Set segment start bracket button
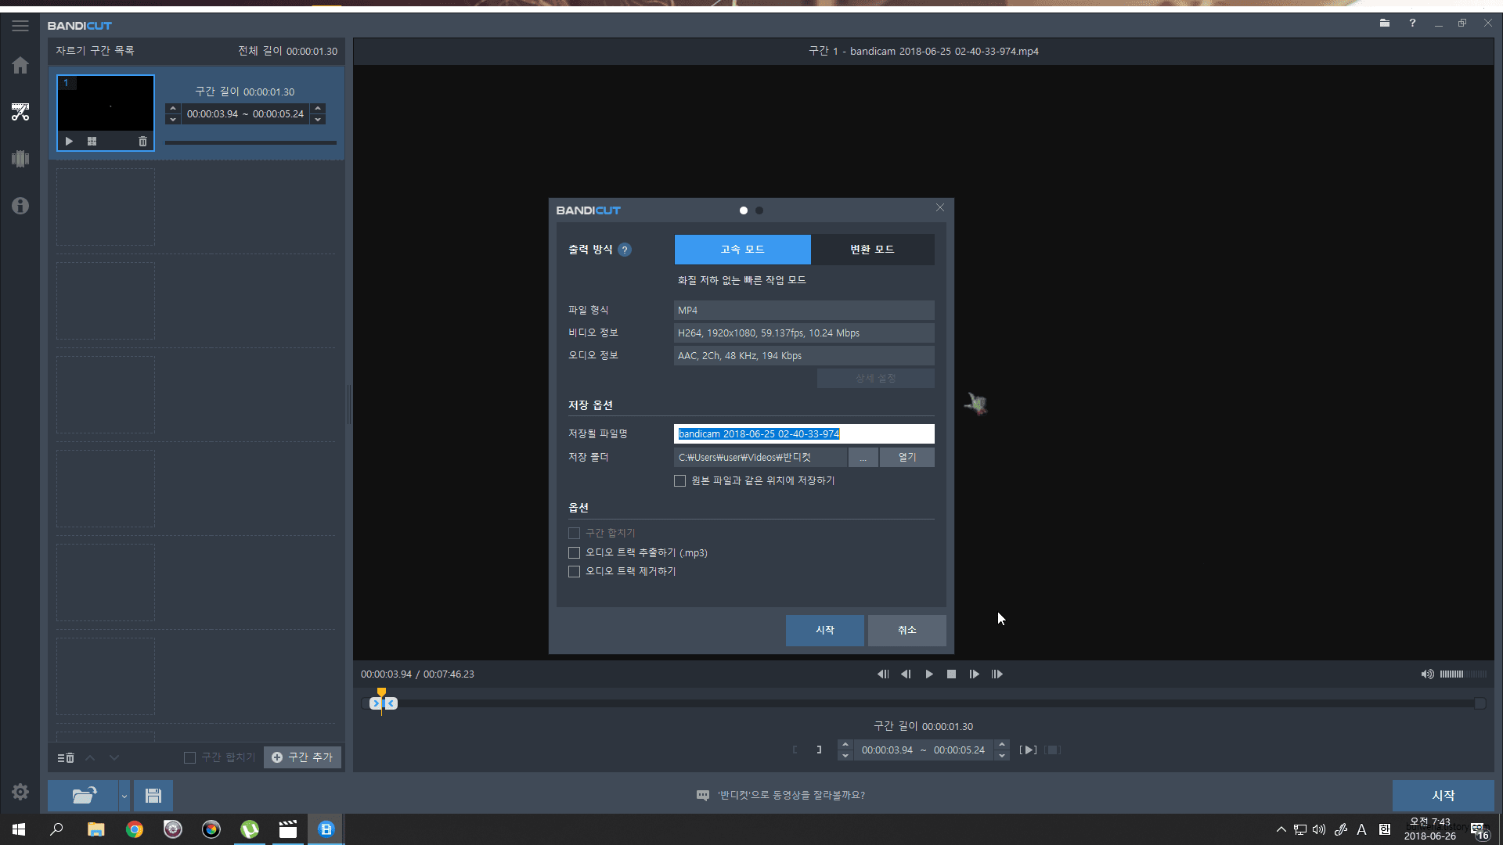 [x=795, y=750]
